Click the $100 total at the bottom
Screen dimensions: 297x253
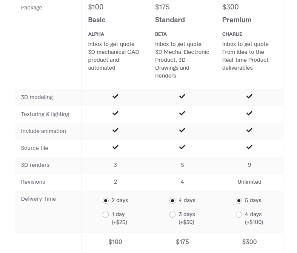115,242
